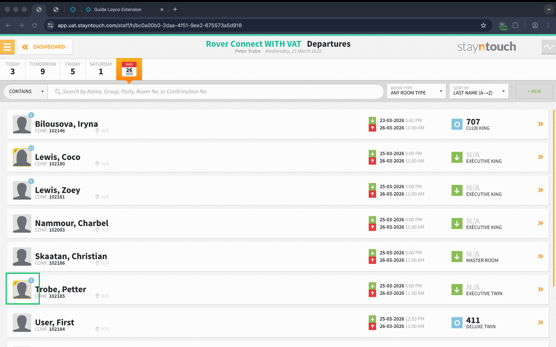This screenshot has width=556, height=347.
Task: Click the search magnifier icon in search bar
Action: coord(58,92)
